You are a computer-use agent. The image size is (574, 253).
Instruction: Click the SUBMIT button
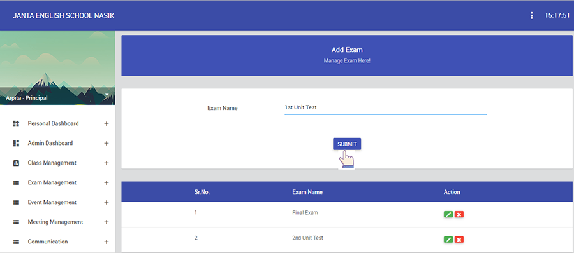[347, 144]
